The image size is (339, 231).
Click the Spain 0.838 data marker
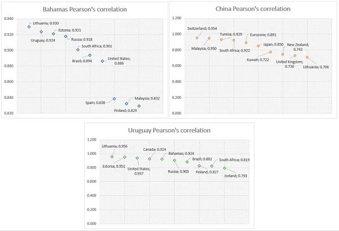[x=114, y=99]
